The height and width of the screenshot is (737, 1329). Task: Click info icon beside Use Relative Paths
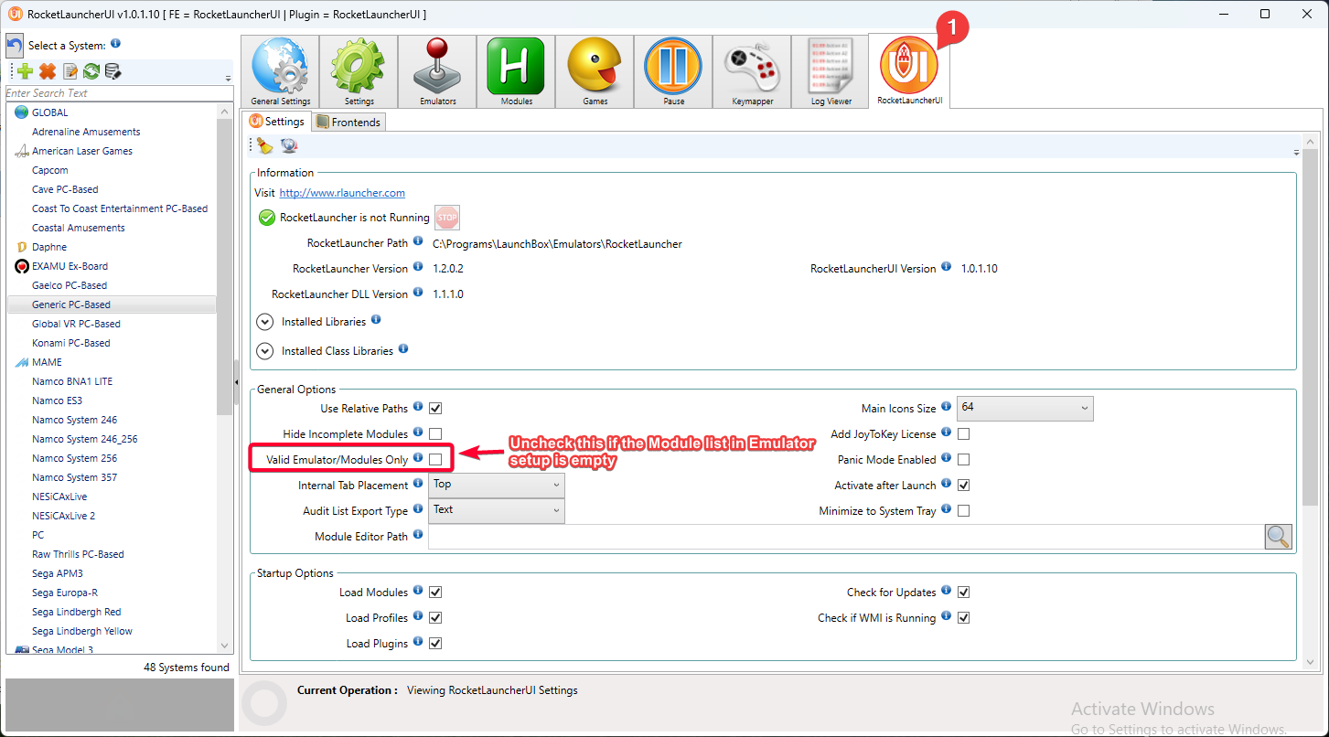tap(418, 407)
